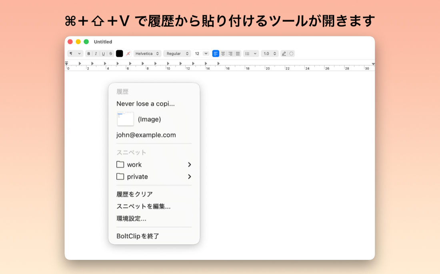
Task: Expand the work submenu arrow
Action: [x=190, y=165]
